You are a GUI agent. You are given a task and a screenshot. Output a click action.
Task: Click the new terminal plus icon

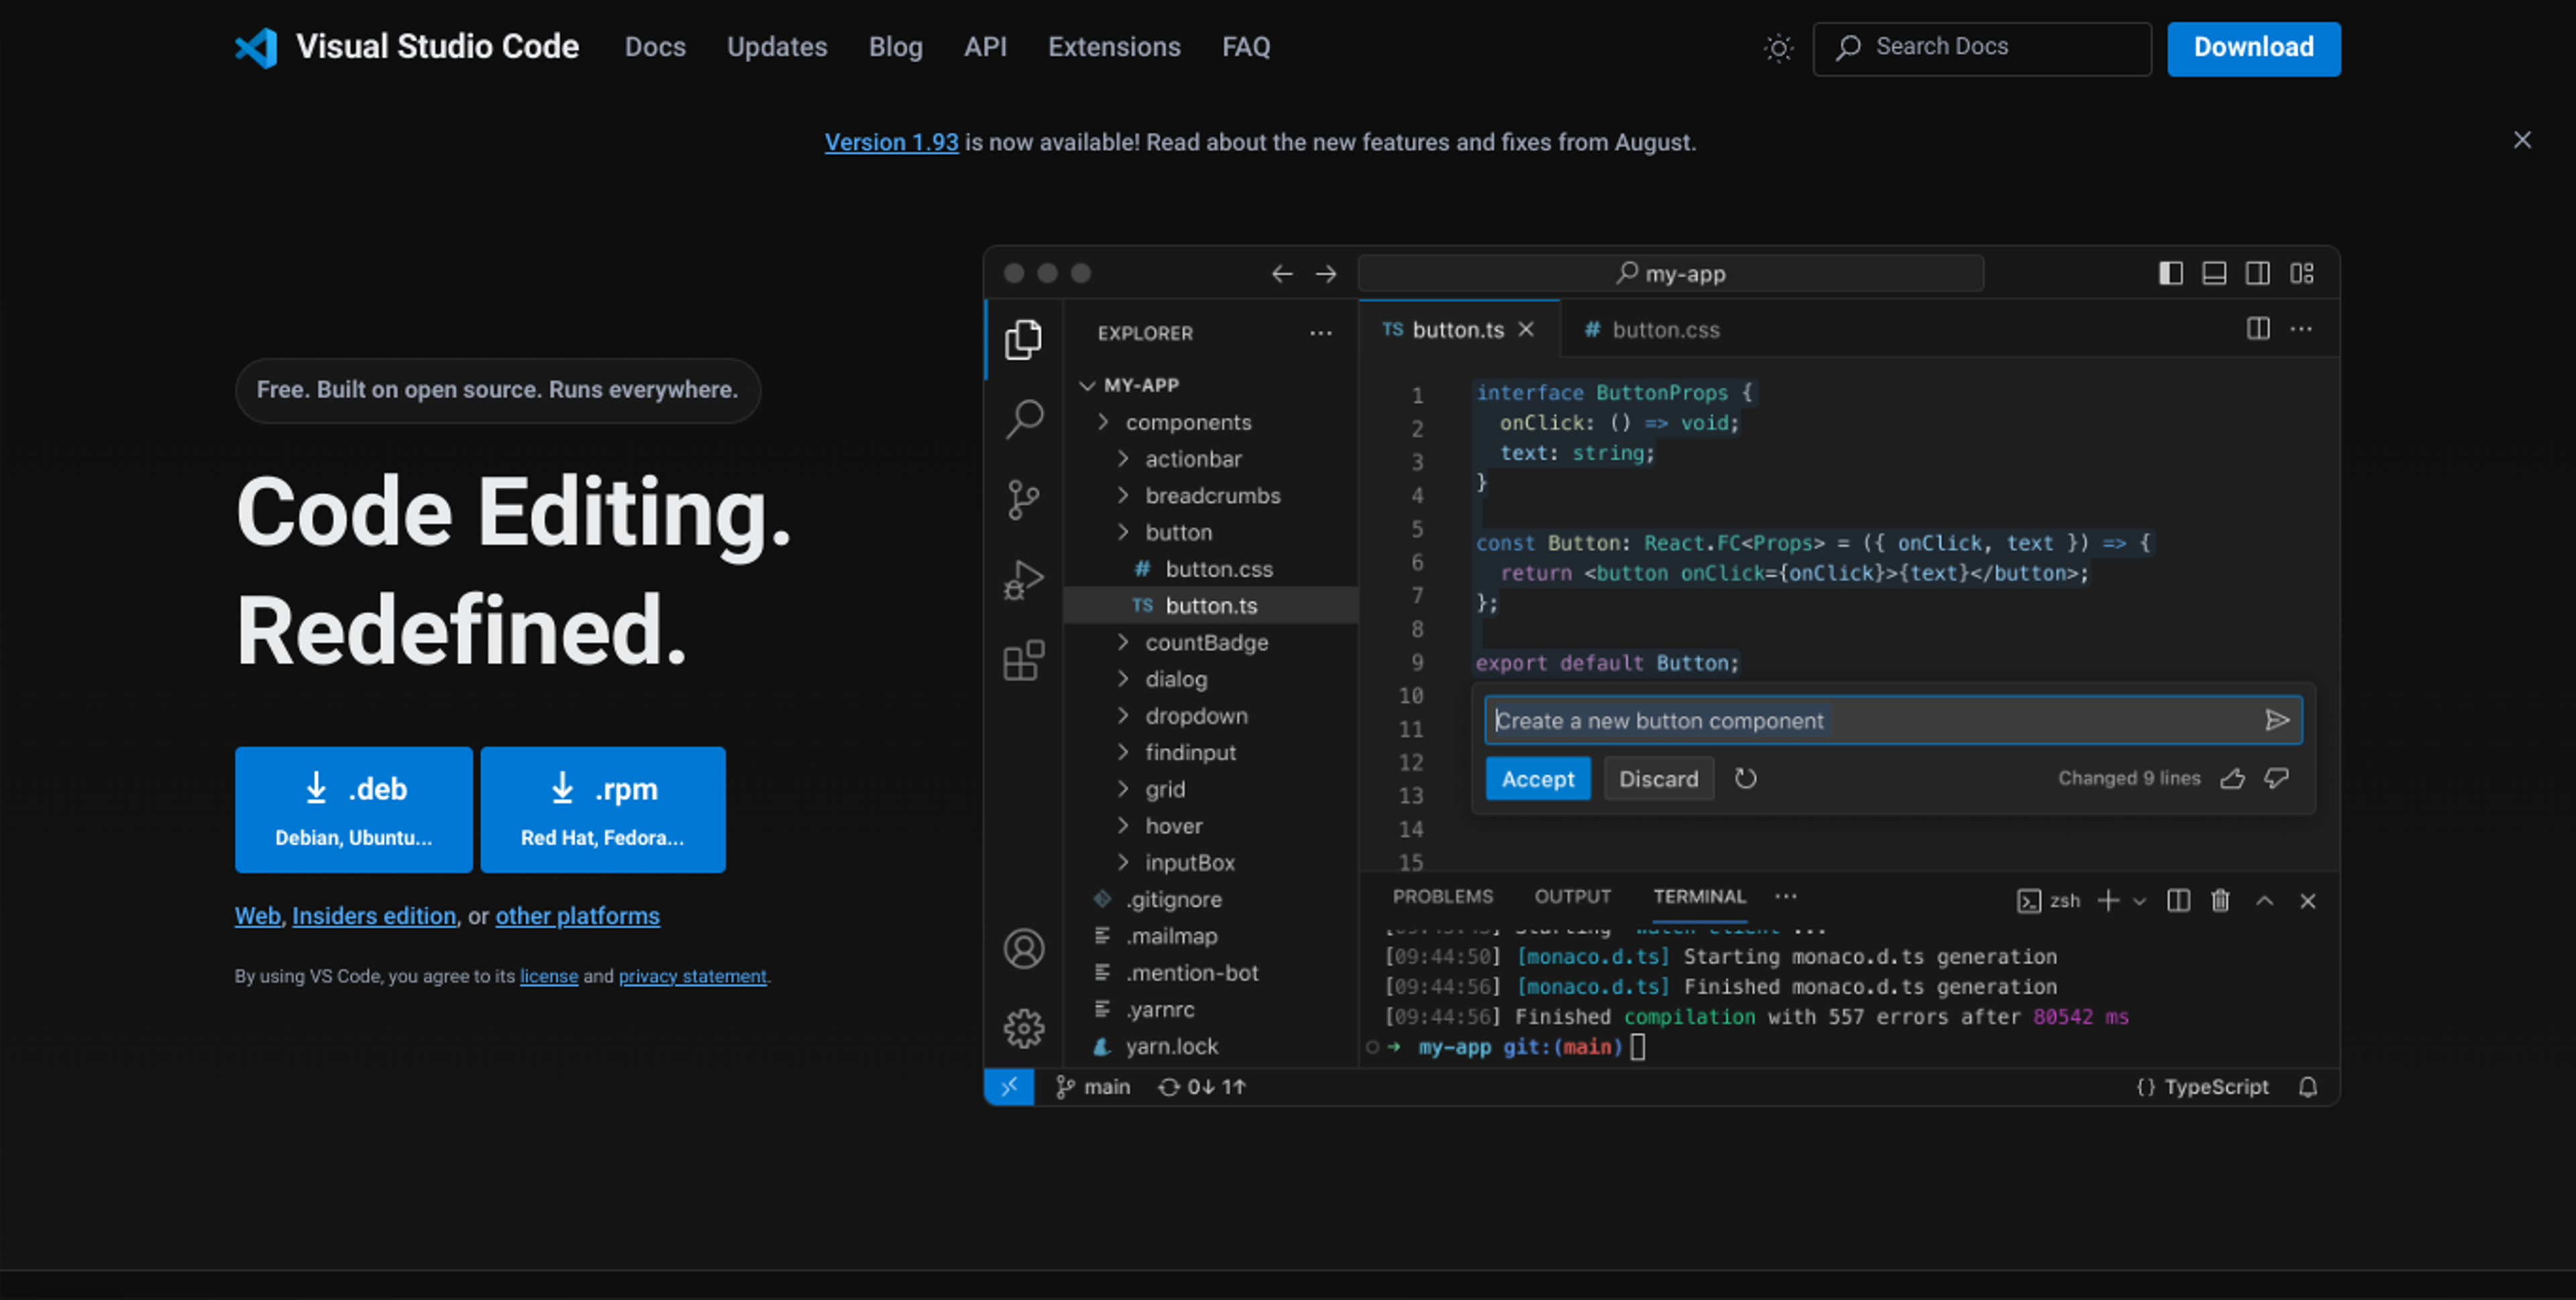coord(2108,900)
